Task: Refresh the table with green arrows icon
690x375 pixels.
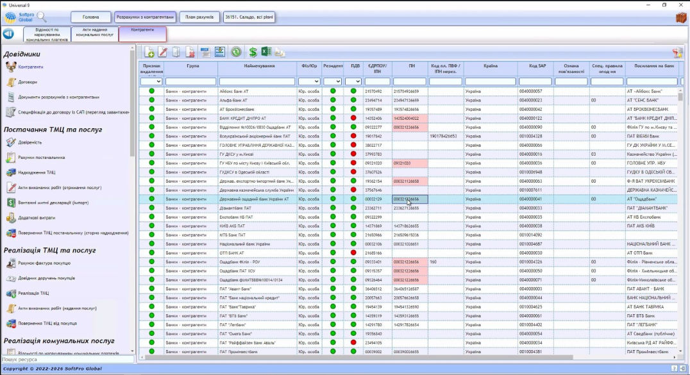Action: click(x=237, y=52)
